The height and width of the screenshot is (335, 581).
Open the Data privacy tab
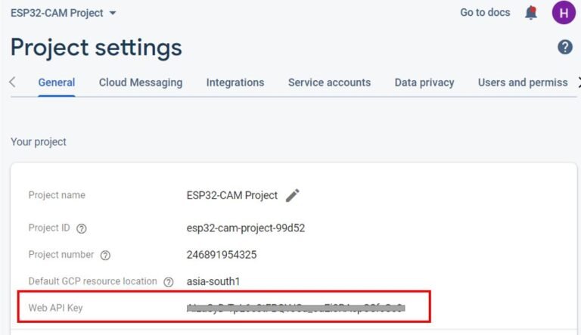pos(424,82)
